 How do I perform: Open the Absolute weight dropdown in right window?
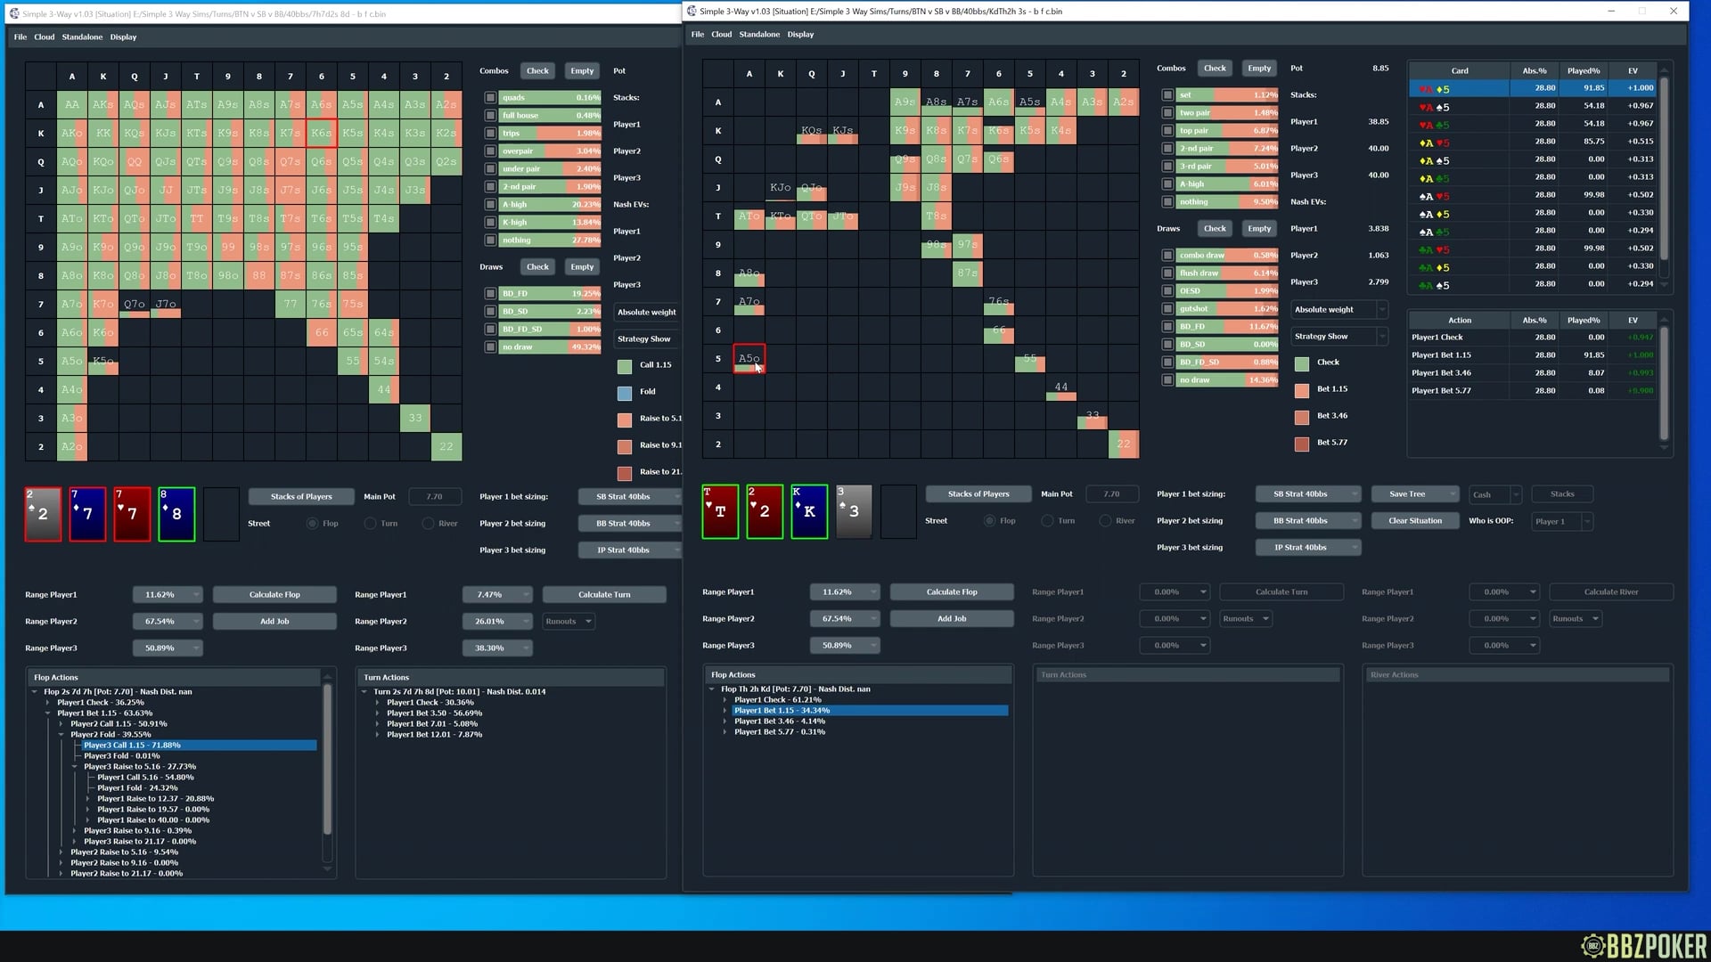[x=1339, y=310]
